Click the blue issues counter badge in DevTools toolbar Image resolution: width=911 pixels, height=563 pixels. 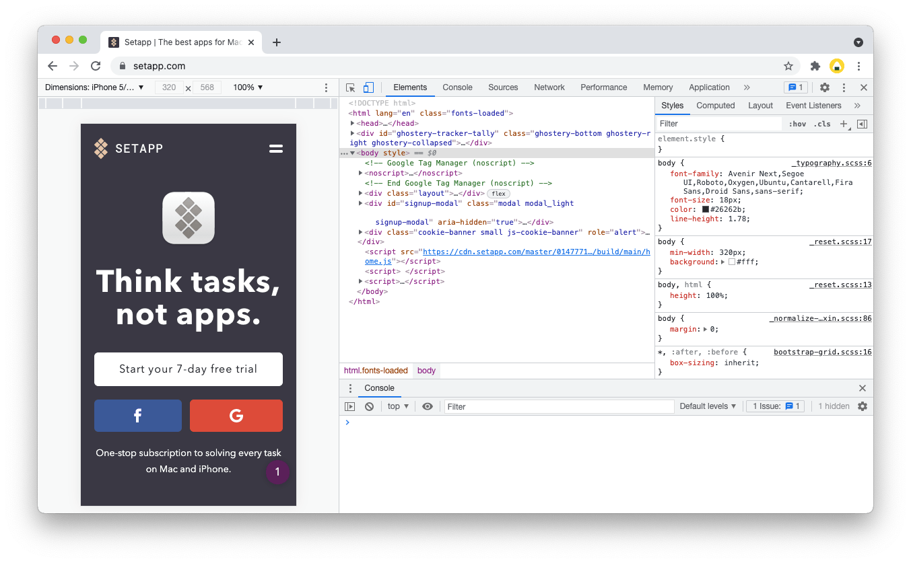click(x=796, y=87)
